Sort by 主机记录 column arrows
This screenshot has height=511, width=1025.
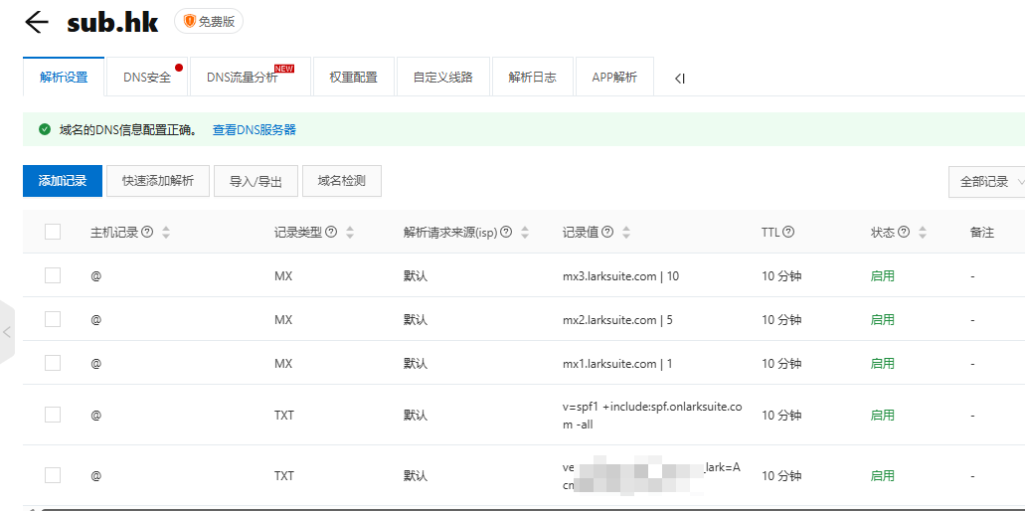pyautogui.click(x=166, y=232)
